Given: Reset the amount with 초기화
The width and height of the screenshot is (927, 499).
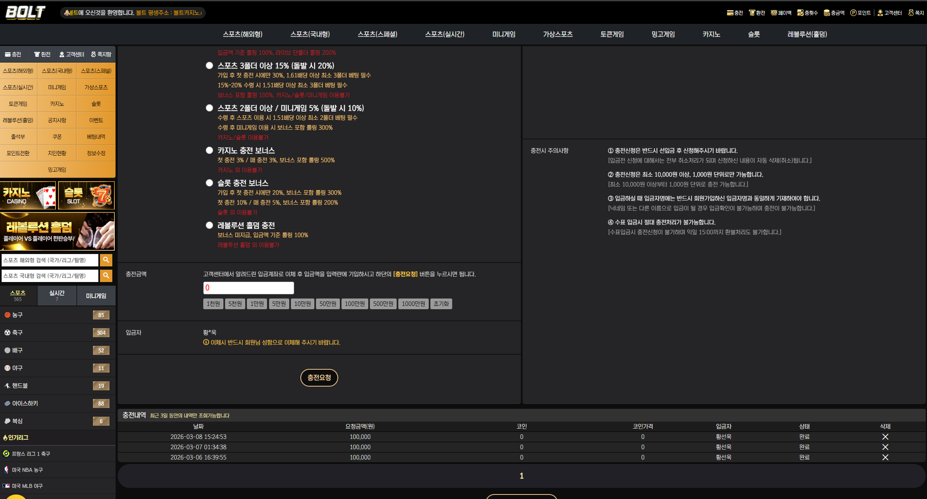Looking at the screenshot, I should 441,304.
